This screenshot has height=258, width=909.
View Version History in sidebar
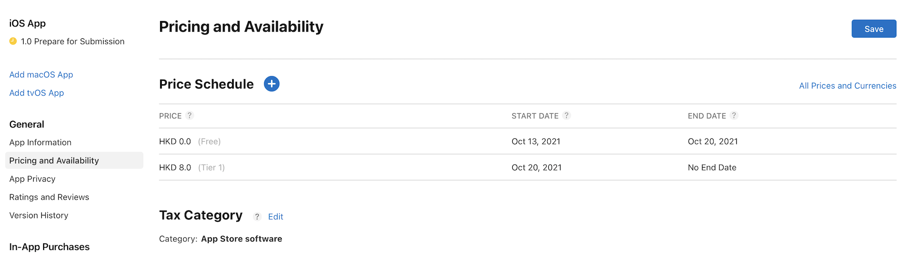tap(39, 215)
